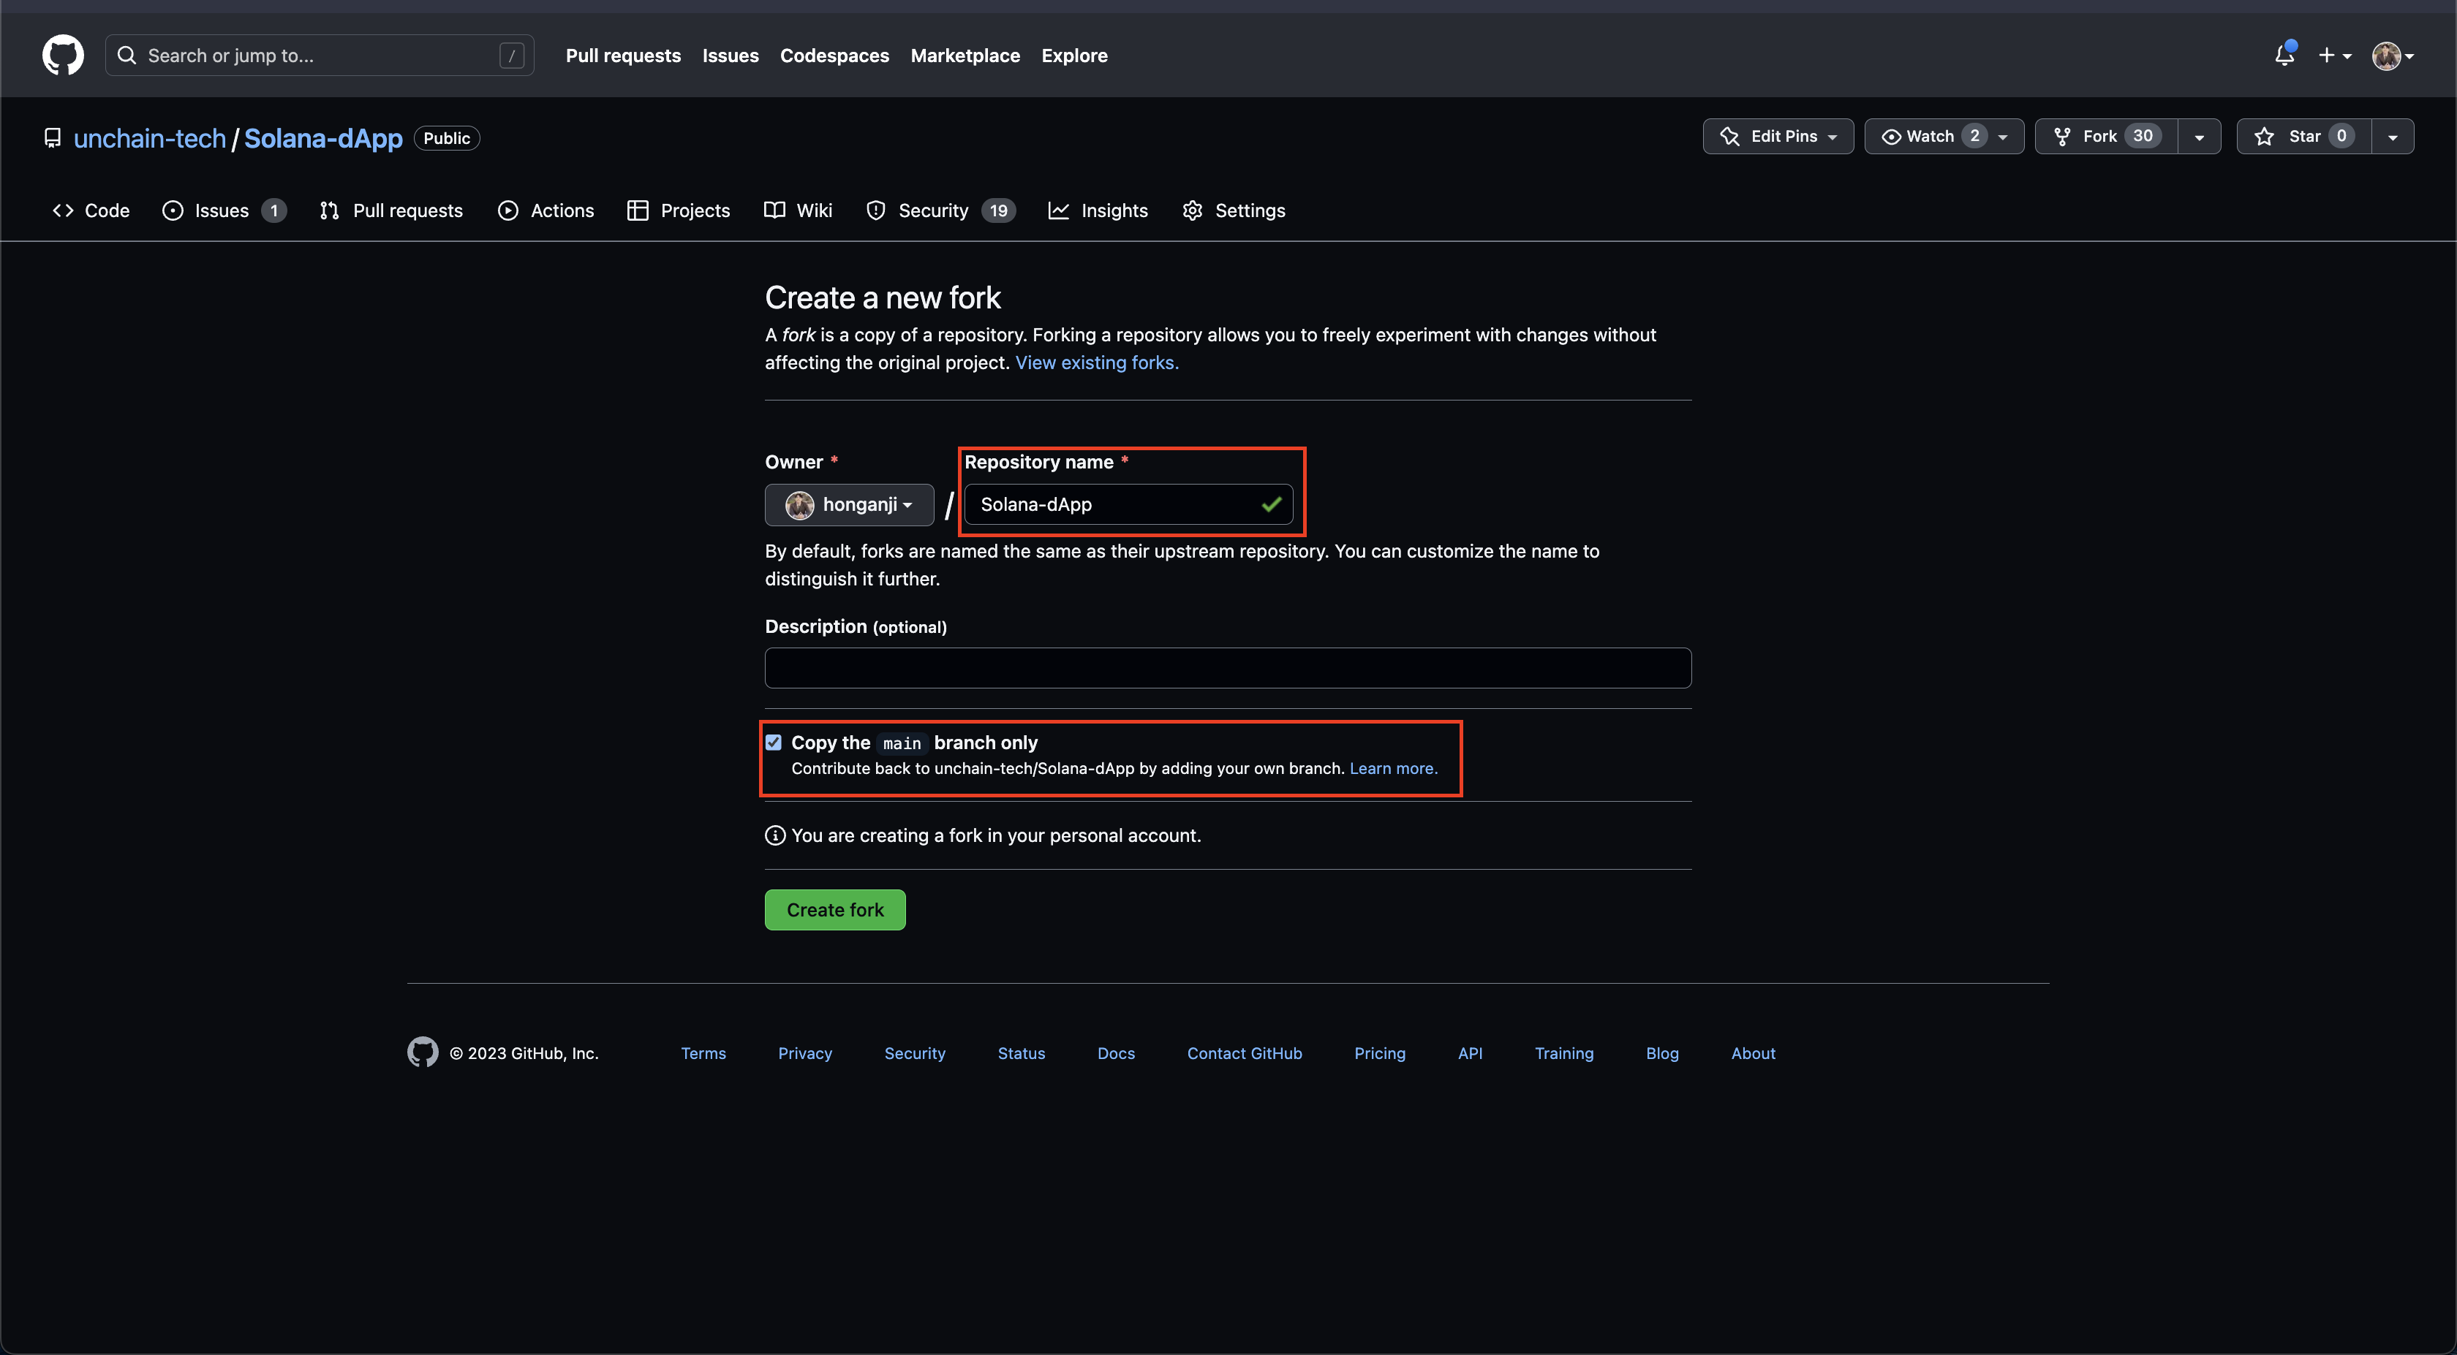2457x1355 pixels.
Task: Click the Fork 30 button
Action: (x=2106, y=137)
